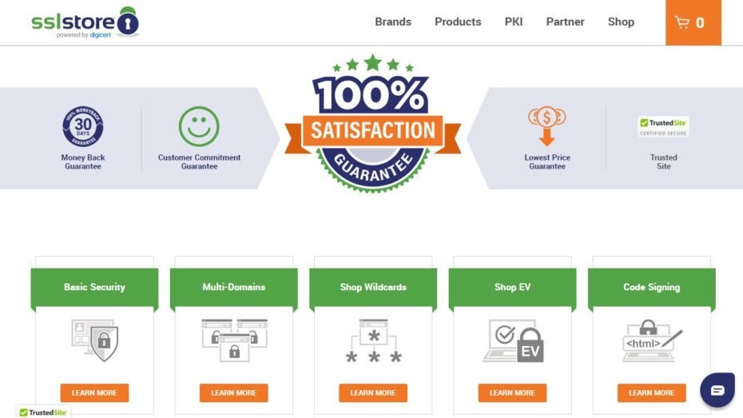This screenshot has width=743, height=418.
Task: Select the Shop Wildcards green header
Action: 373,287
